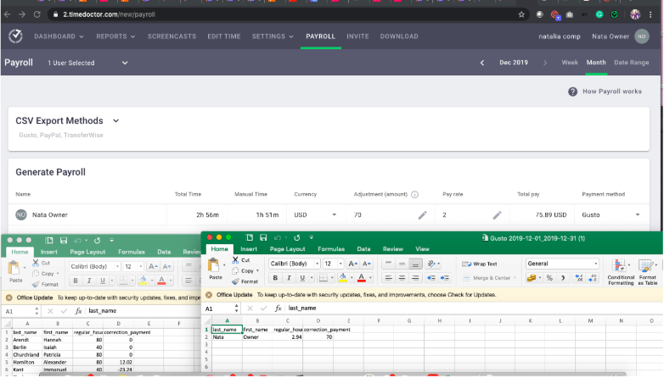This screenshot has height=378, width=664.
Task: Click Bold in the Gusto Excel window
Action: [x=275, y=278]
